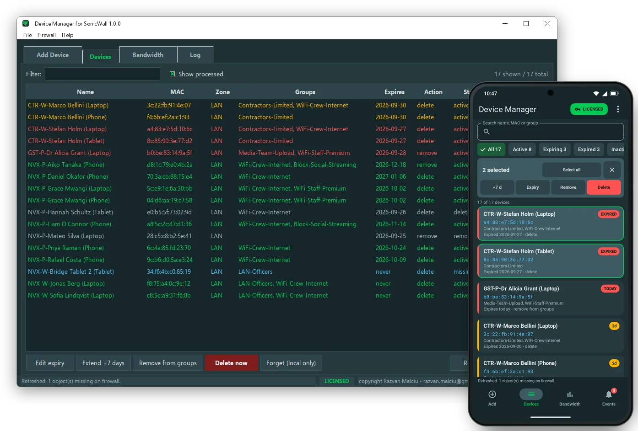This screenshot has width=638, height=431.
Task: Open the Events bell icon with badge
Action: click(x=609, y=394)
